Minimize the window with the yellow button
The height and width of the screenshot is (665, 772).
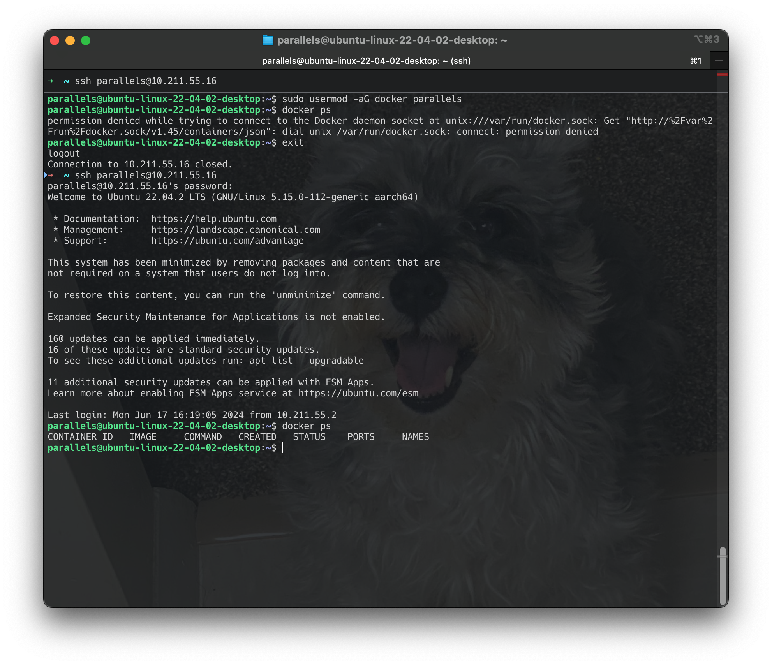pos(70,40)
